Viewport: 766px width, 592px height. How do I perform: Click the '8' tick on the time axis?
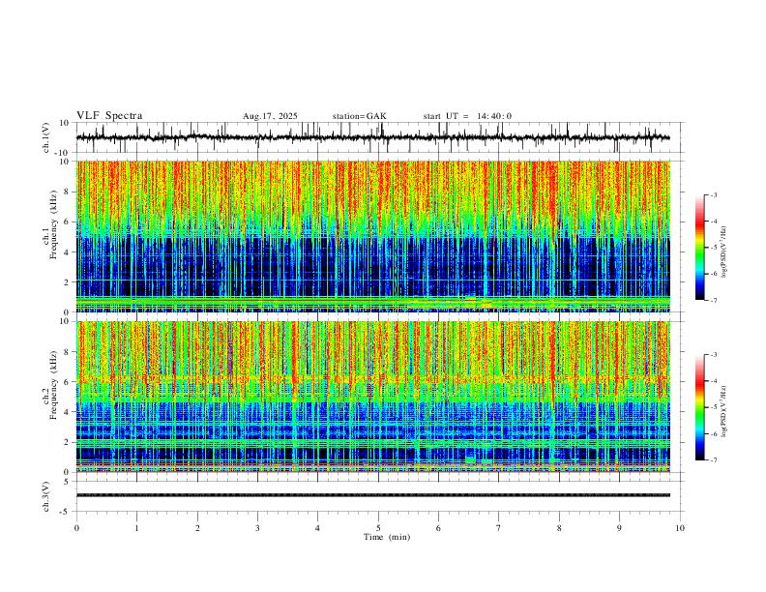coord(559,528)
